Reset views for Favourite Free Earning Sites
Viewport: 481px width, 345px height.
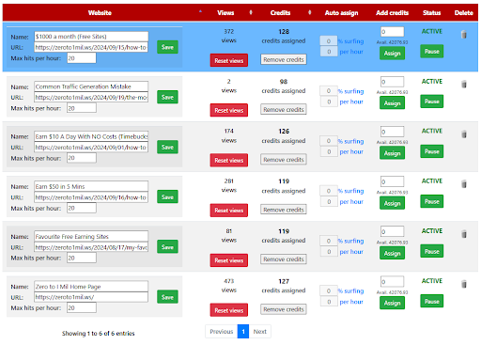coord(229,260)
